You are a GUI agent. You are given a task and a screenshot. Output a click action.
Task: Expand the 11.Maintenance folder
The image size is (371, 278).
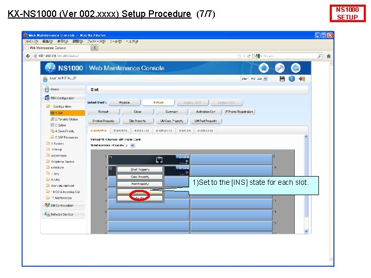(48, 198)
